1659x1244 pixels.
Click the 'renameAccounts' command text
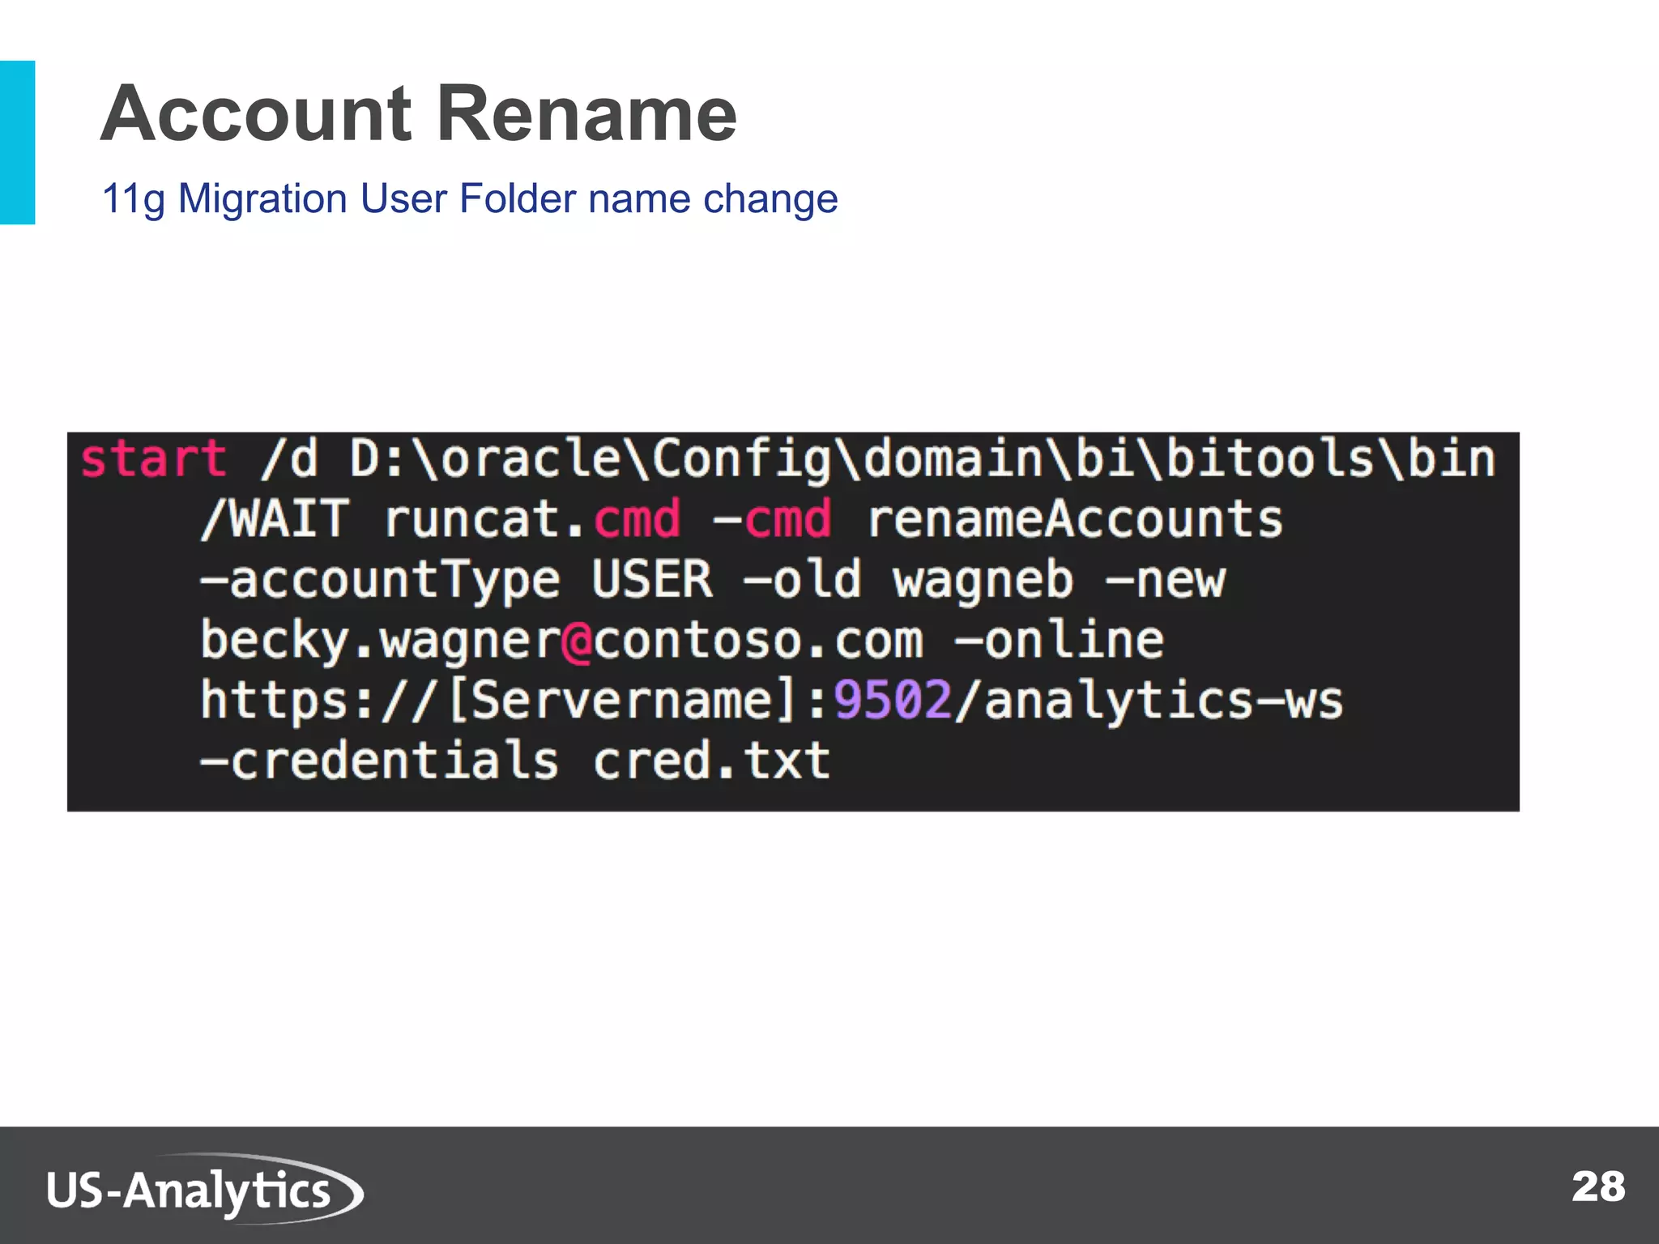pyautogui.click(x=1076, y=519)
